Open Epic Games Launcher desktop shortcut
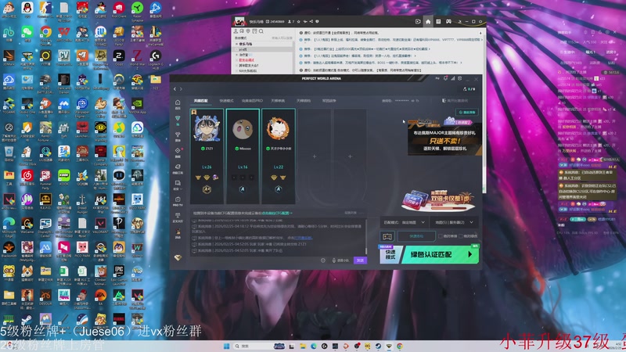The image size is (626, 352). [x=119, y=275]
